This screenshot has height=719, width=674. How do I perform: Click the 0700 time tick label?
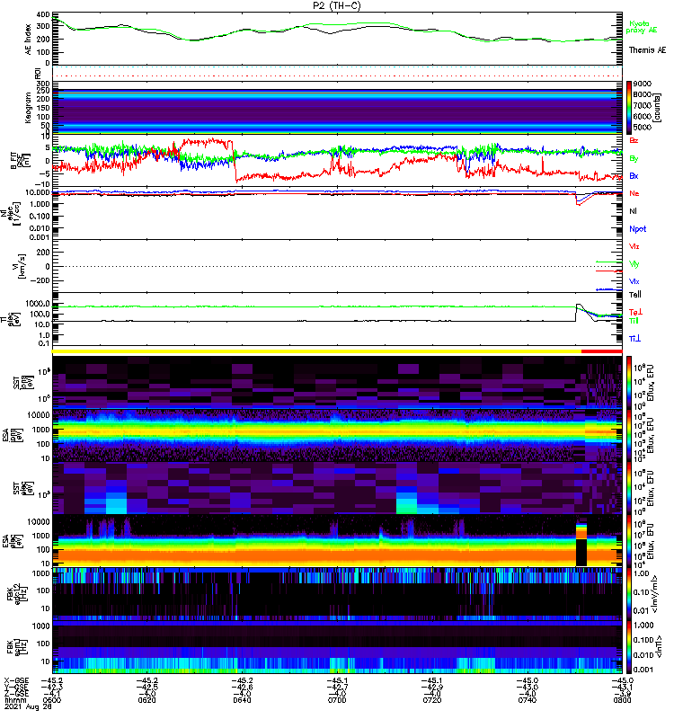click(337, 700)
